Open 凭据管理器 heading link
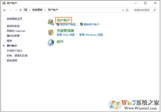The height and width of the screenshot is (112, 161). click(x=65, y=31)
